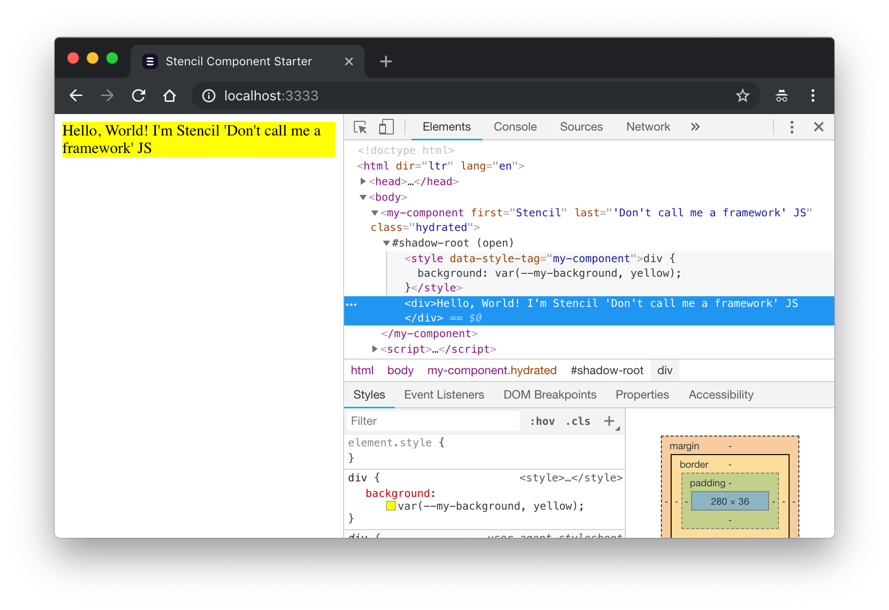The width and height of the screenshot is (889, 610).
Task: Select the html dir="ltr" element line
Action: tap(441, 166)
